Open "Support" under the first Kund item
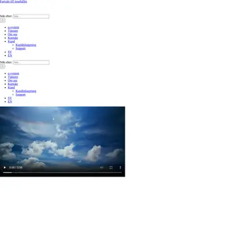Viewport: 247px width, 247px height. point(20,48)
